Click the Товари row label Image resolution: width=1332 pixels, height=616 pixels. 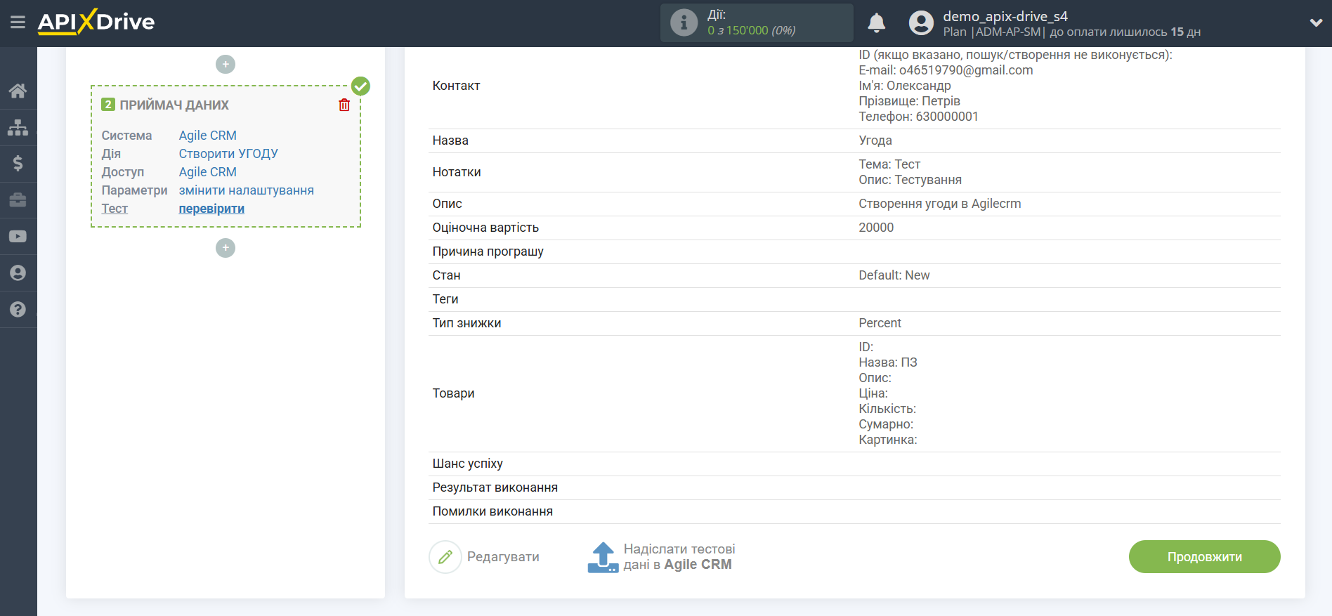(453, 393)
